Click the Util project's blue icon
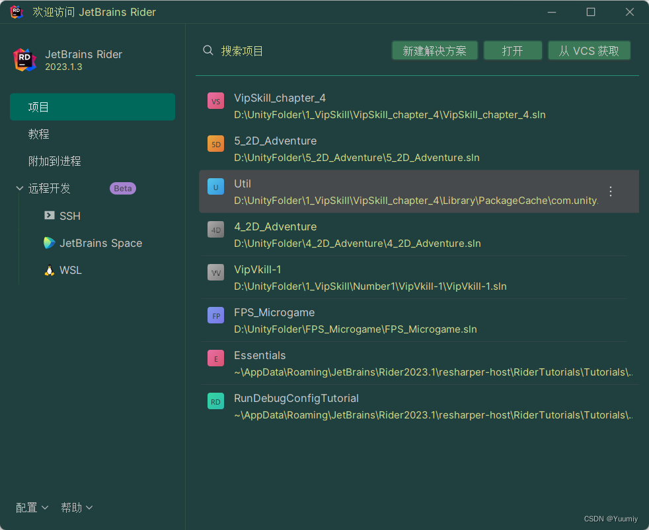The width and height of the screenshot is (649, 530). coord(215,187)
